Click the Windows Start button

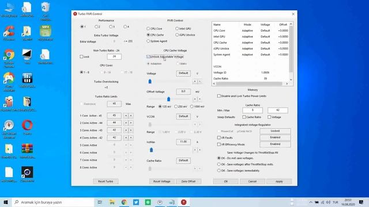6,202
